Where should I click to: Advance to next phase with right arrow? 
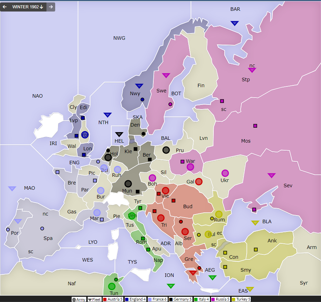[x=51, y=7]
